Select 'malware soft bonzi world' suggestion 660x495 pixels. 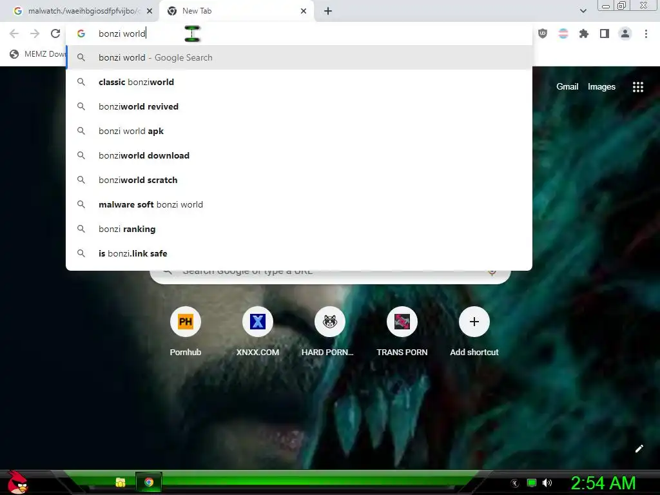(299, 204)
